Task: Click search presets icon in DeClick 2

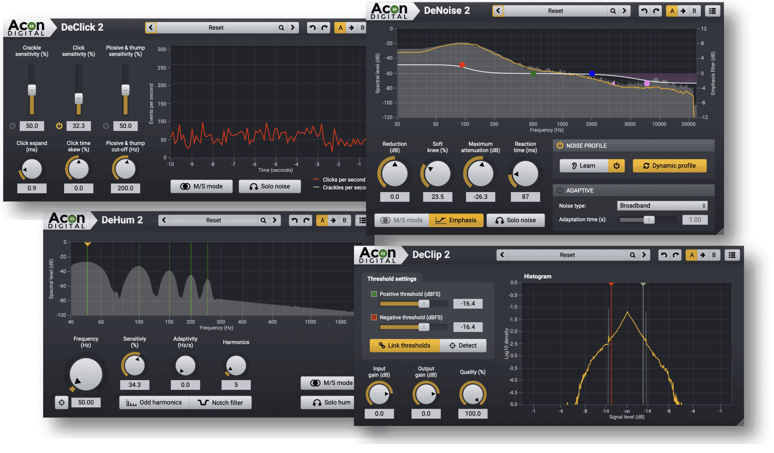Action: [281, 28]
